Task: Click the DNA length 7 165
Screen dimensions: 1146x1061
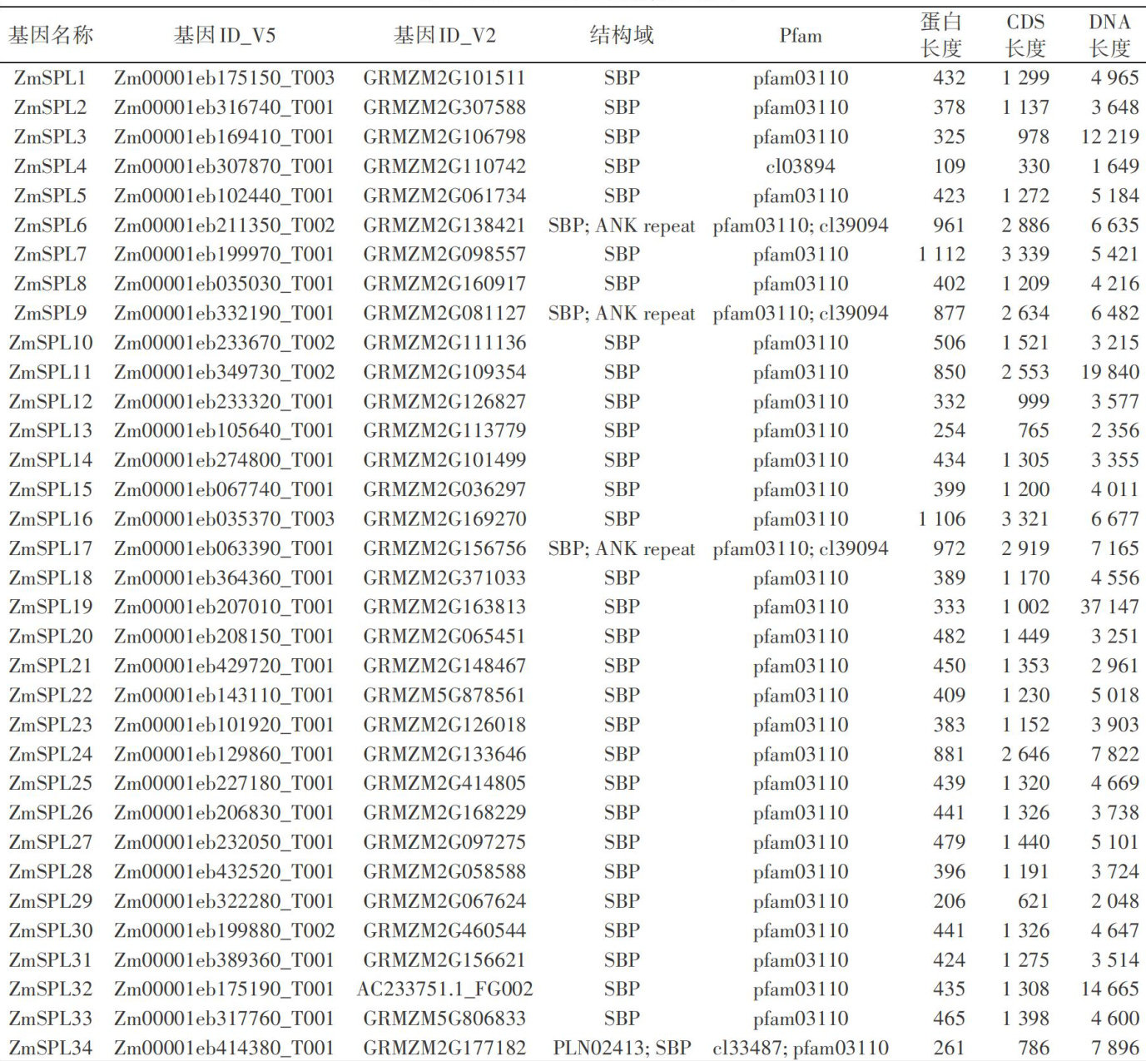Action: [x=1115, y=548]
